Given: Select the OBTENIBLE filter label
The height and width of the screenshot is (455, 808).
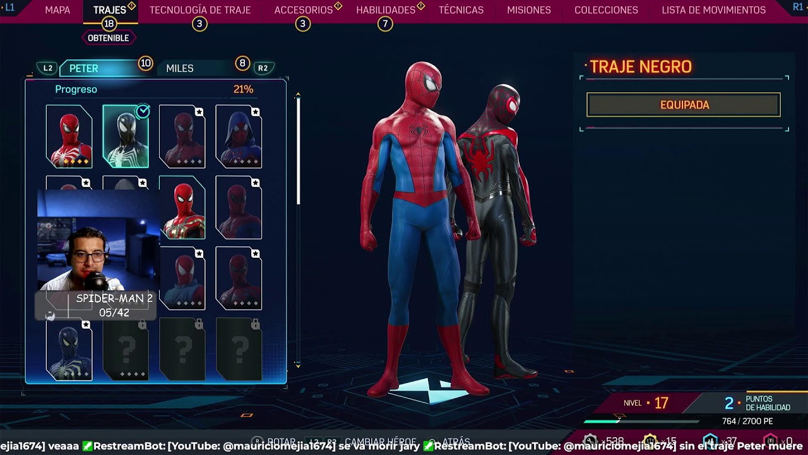Looking at the screenshot, I should point(109,38).
